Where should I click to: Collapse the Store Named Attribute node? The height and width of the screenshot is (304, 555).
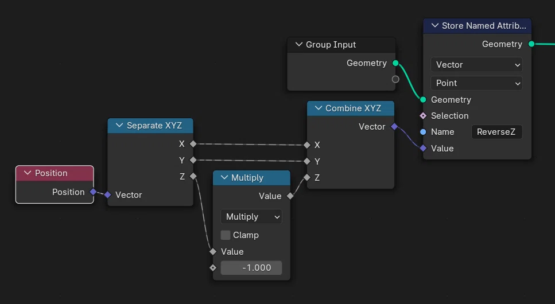point(435,25)
